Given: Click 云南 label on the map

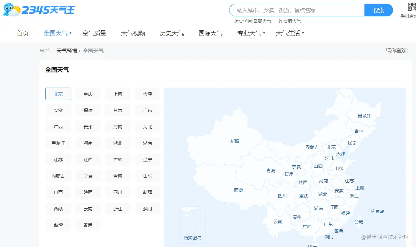Looking at the screenshot, I should point(278,221).
